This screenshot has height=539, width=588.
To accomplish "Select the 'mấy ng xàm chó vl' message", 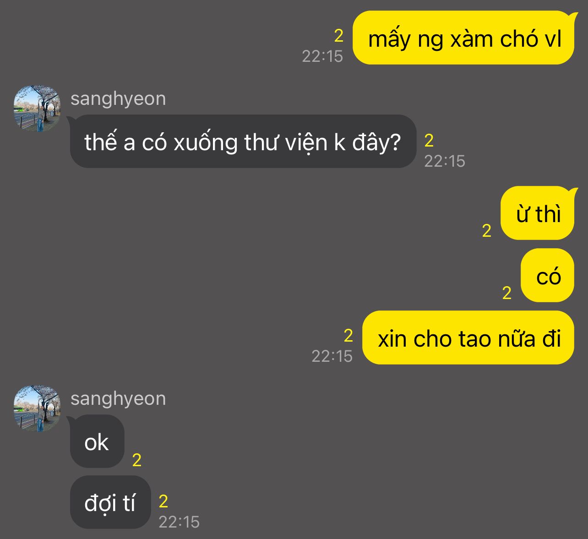I will point(463,38).
